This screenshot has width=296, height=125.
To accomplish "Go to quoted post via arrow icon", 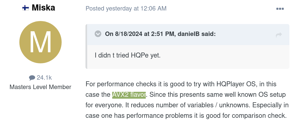I will (x=279, y=35).
